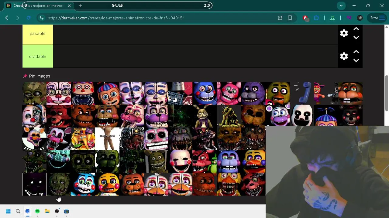Image resolution: width=389 pixels, height=218 pixels.
Task: Switch to the browser taskbar icon
Action: click(x=28, y=211)
